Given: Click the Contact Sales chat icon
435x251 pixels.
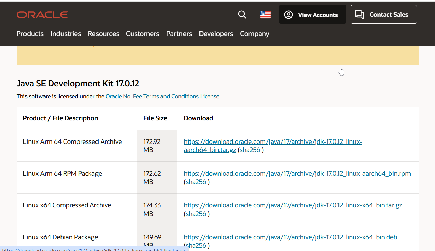Looking at the screenshot, I should tap(359, 14).
